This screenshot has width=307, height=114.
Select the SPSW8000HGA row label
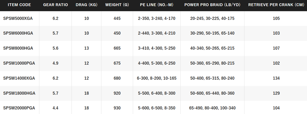tap(18, 48)
